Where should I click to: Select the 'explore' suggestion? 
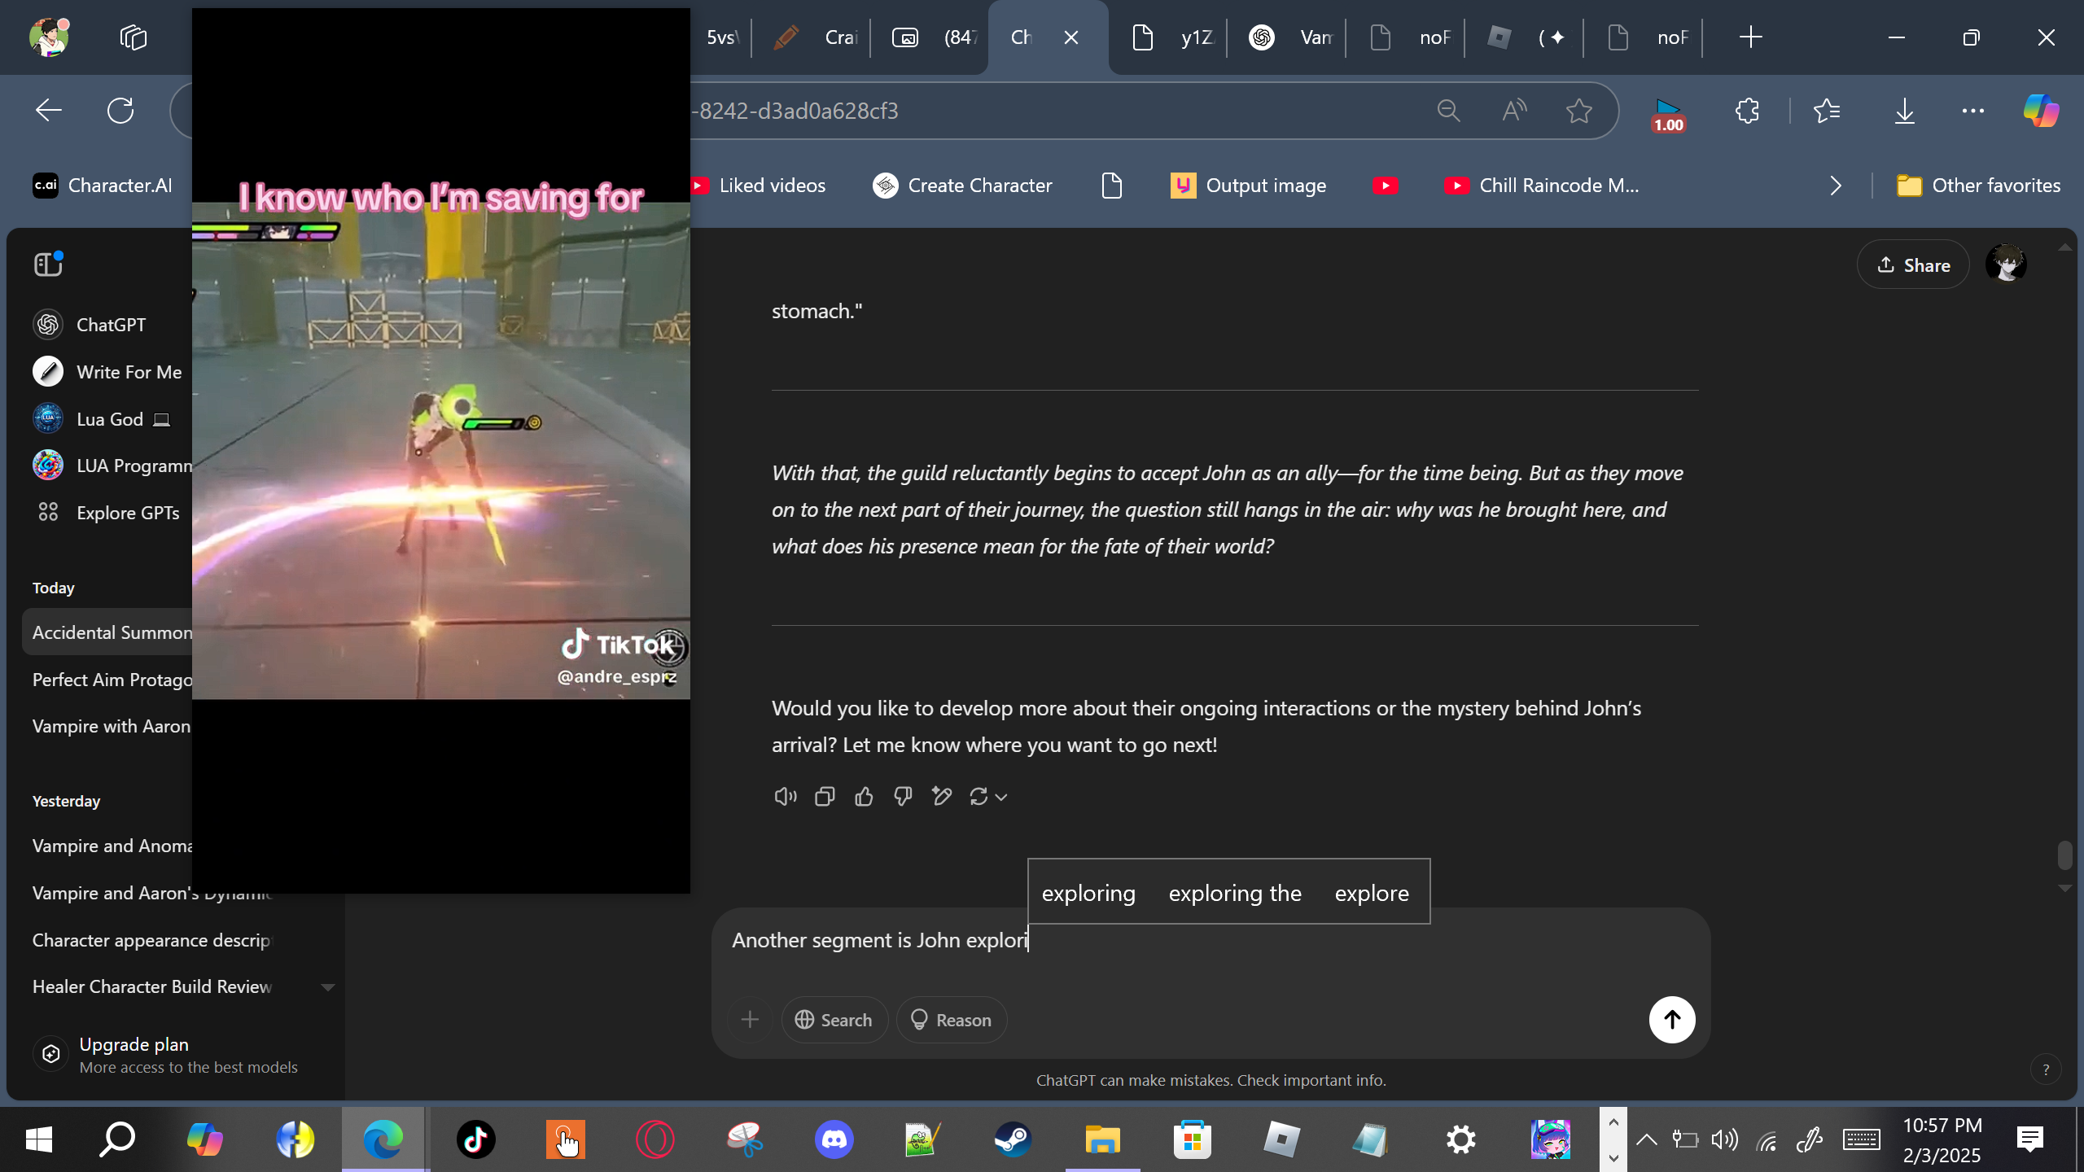click(x=1372, y=893)
